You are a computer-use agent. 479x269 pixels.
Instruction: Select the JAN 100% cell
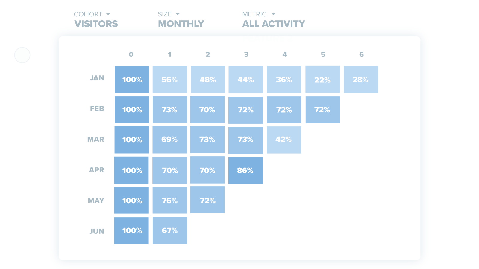click(132, 80)
